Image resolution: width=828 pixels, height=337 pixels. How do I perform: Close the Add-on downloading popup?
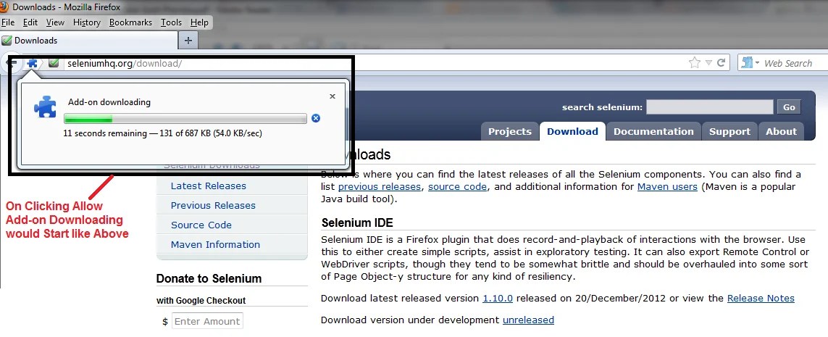pyautogui.click(x=333, y=96)
